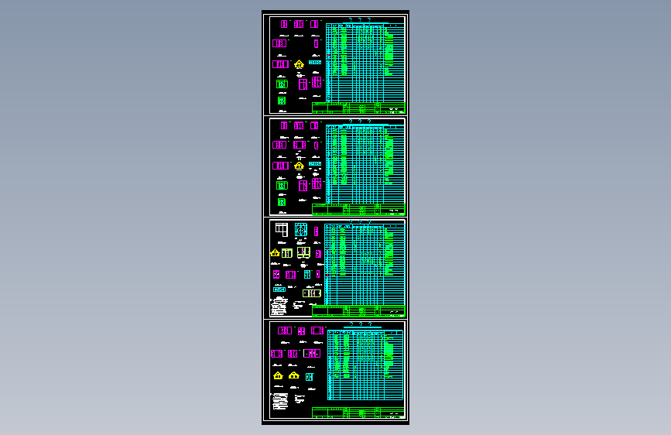Select the green title block of the top sheet
The image size is (671, 435).
(358, 108)
